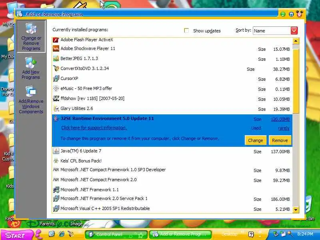This screenshot has width=320, height=240.
Task: Click the Image desktop shortcut label
Action: pyautogui.click(x=76, y=224)
